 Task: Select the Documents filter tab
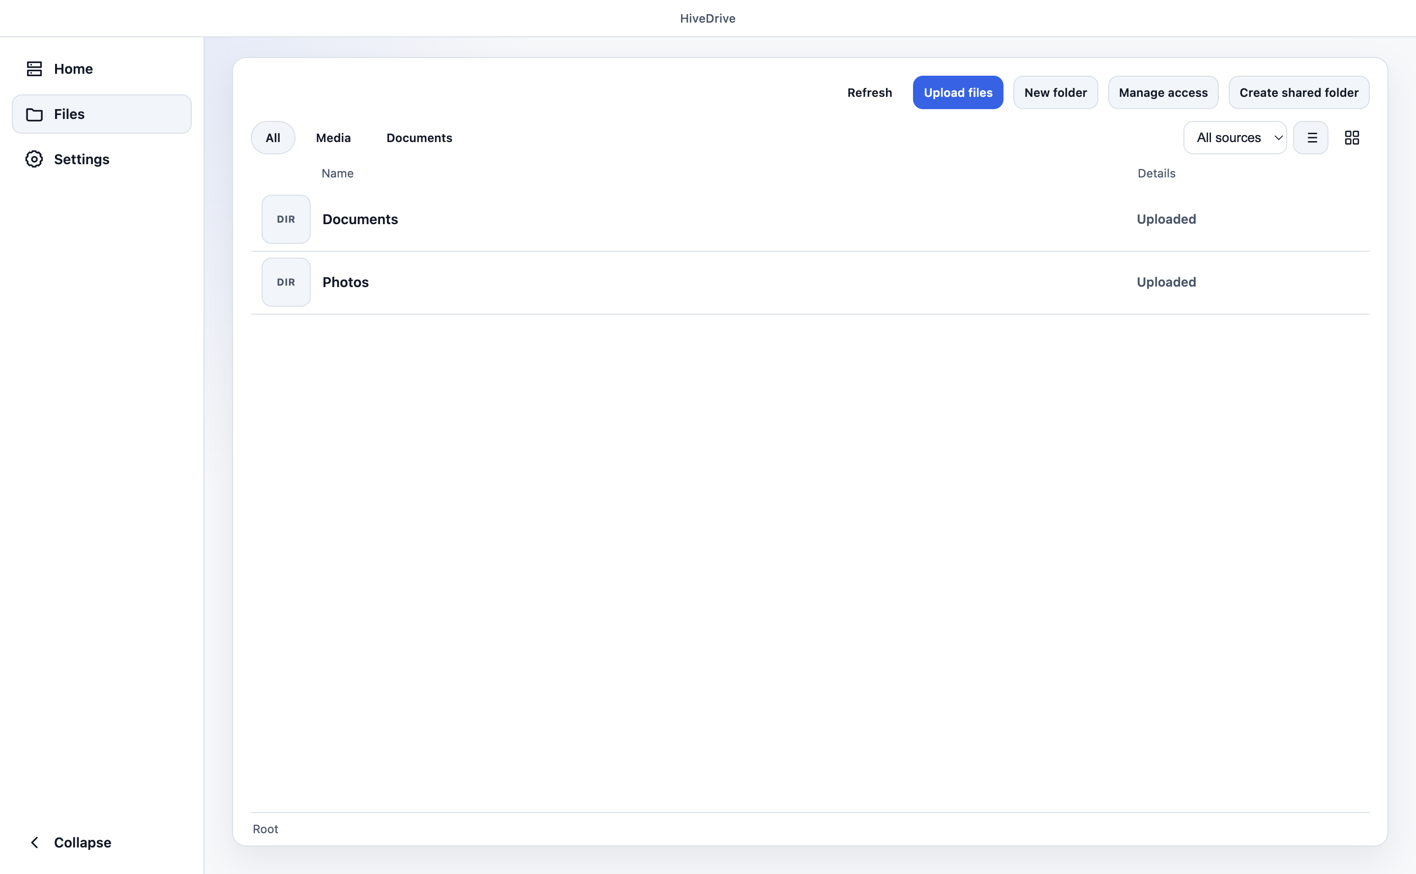point(419,138)
